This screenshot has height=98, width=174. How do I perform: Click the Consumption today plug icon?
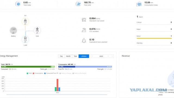coord(139,4)
